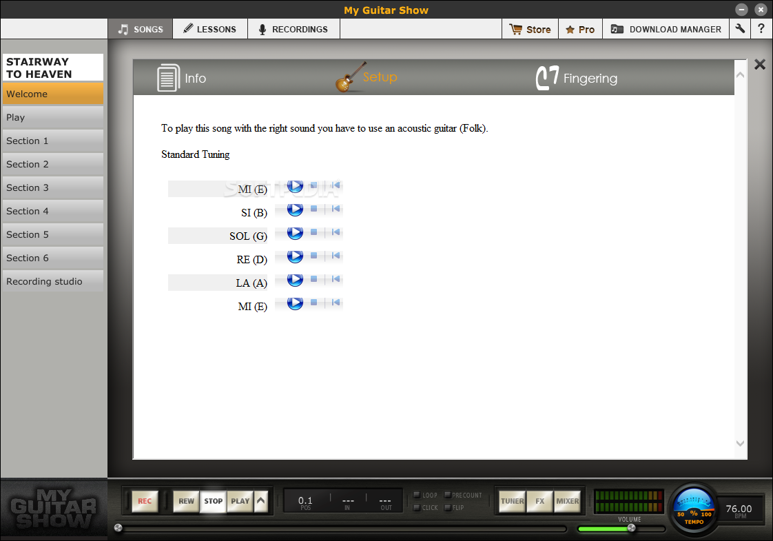Play the SI (B) string note

(x=295, y=210)
